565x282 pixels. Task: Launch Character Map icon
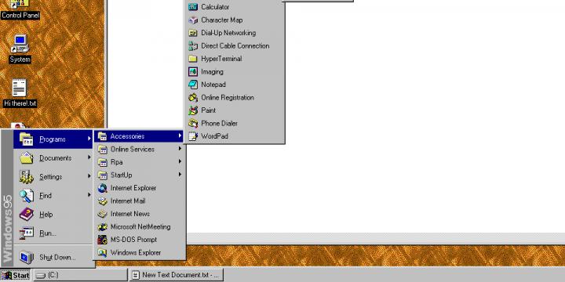(193, 20)
